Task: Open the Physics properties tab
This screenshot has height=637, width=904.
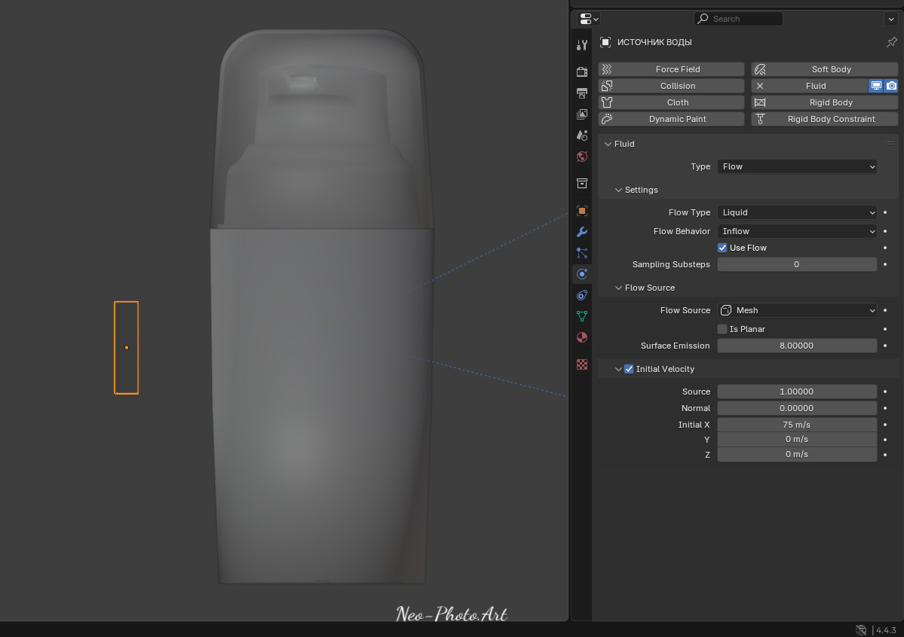Action: pos(582,274)
